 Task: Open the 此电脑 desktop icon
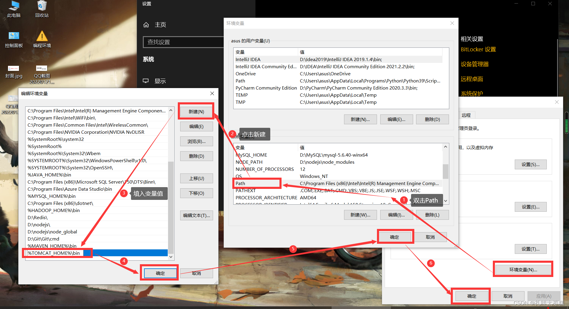click(x=14, y=9)
